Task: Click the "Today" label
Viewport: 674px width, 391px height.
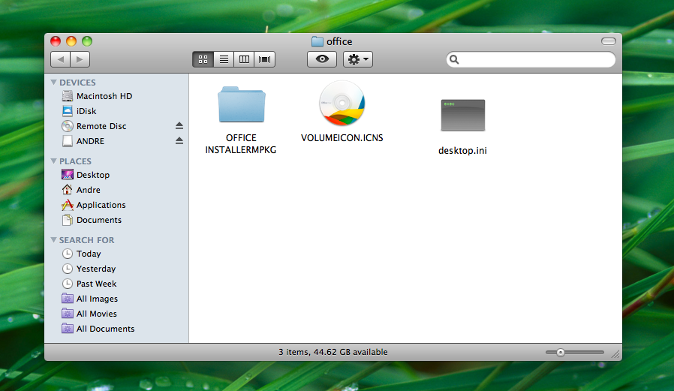Action: 89,254
